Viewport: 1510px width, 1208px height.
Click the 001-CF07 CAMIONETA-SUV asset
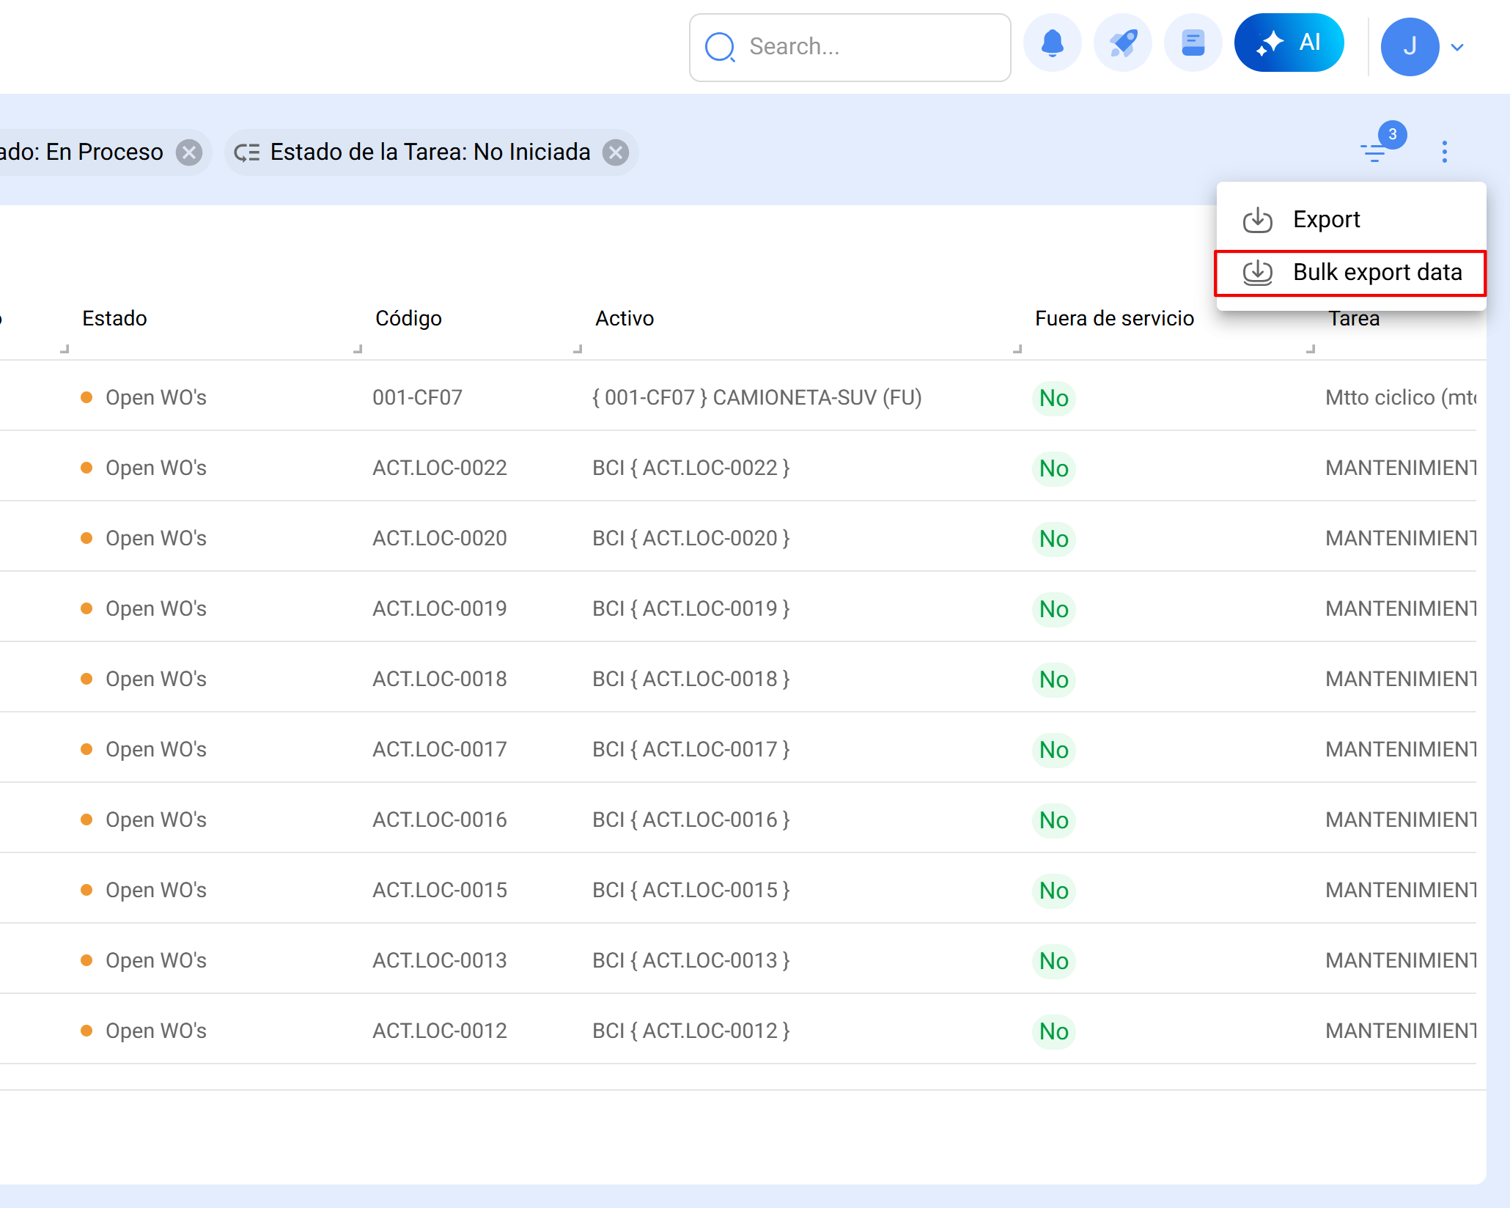[x=756, y=397]
